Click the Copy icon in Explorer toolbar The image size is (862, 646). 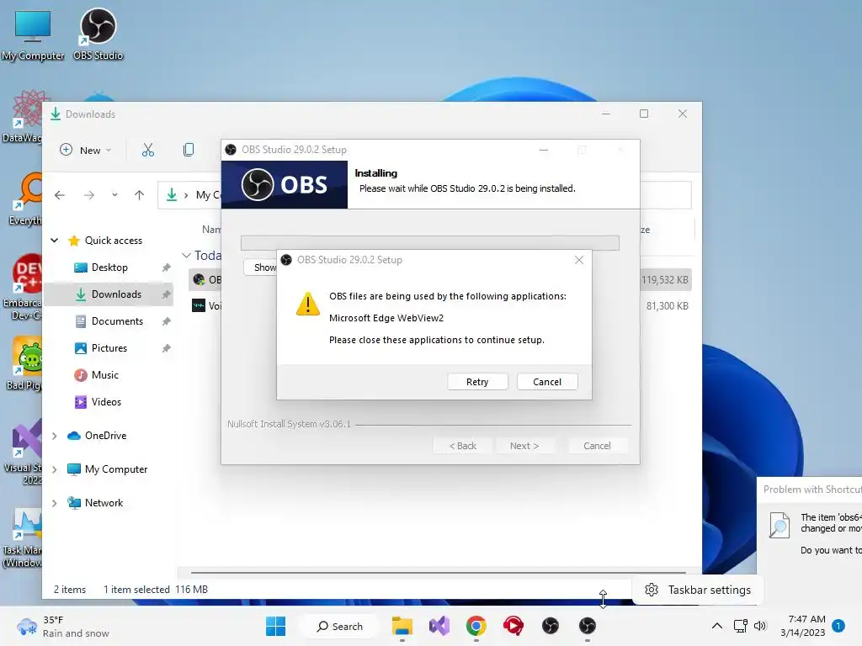point(188,150)
